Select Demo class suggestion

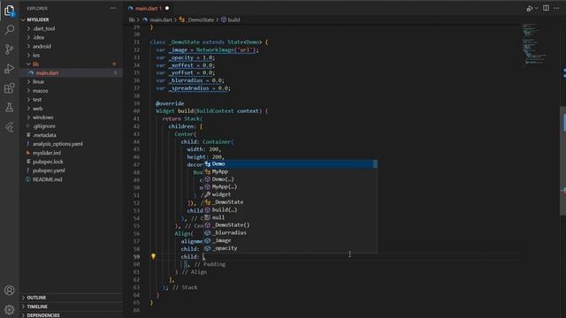(289, 164)
